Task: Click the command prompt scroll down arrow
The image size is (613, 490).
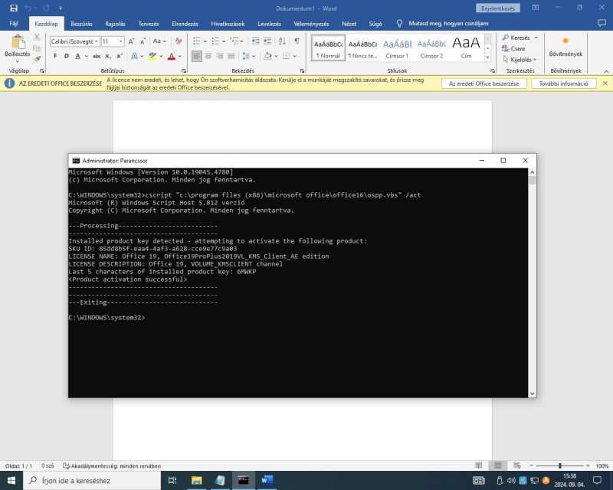Action: [532, 394]
